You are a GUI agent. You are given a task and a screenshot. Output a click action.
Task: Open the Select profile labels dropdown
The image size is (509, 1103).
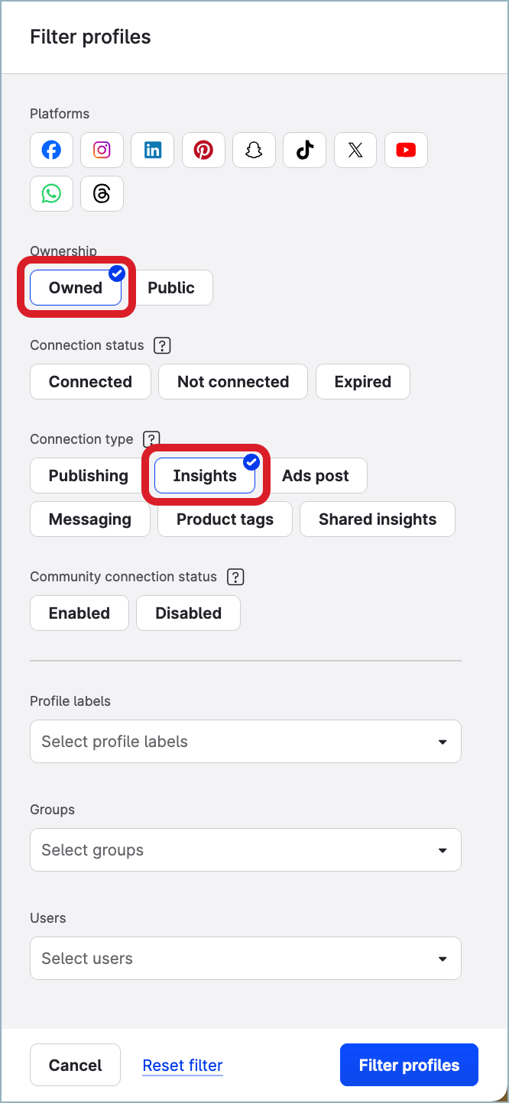pyautogui.click(x=245, y=741)
